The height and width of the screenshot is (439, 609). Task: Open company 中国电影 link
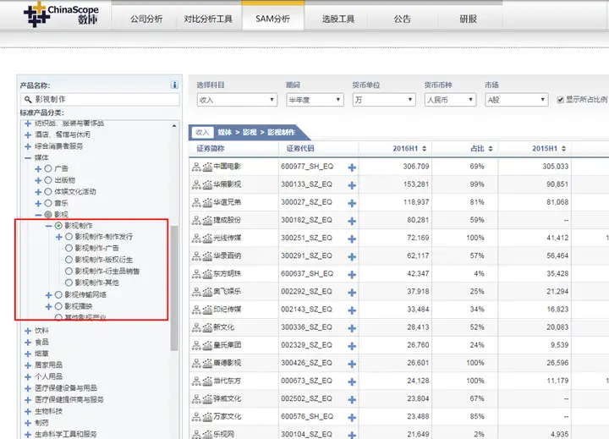pyautogui.click(x=228, y=167)
